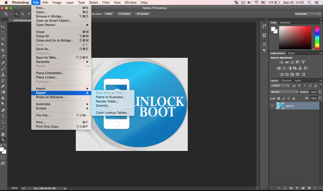Toggle lock transparent pixels for layer
The height and width of the screenshot is (191, 323).
279,98
